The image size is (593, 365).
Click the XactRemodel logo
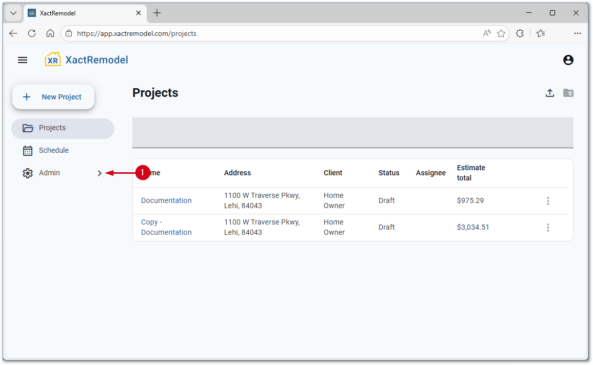coord(86,60)
